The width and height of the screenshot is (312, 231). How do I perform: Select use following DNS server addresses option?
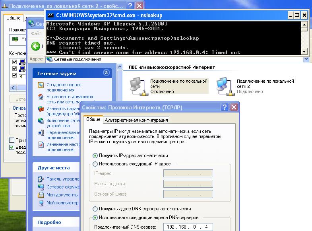[x=95, y=217]
